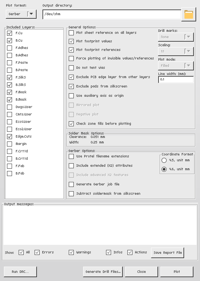
Task: Enable Use Protel filename extensions
Action: [71, 156]
